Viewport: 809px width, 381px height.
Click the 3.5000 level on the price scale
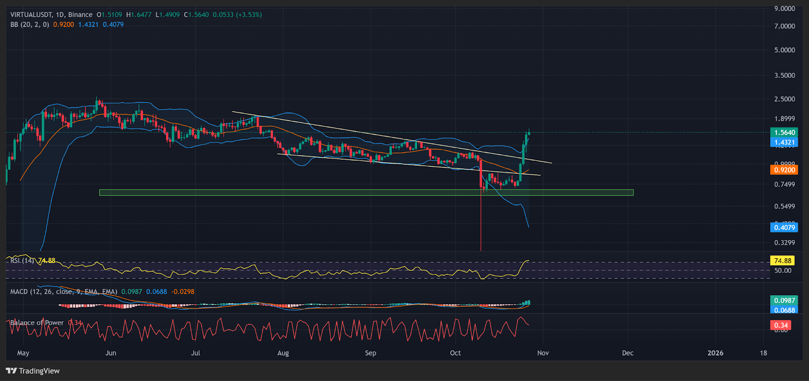coord(784,75)
